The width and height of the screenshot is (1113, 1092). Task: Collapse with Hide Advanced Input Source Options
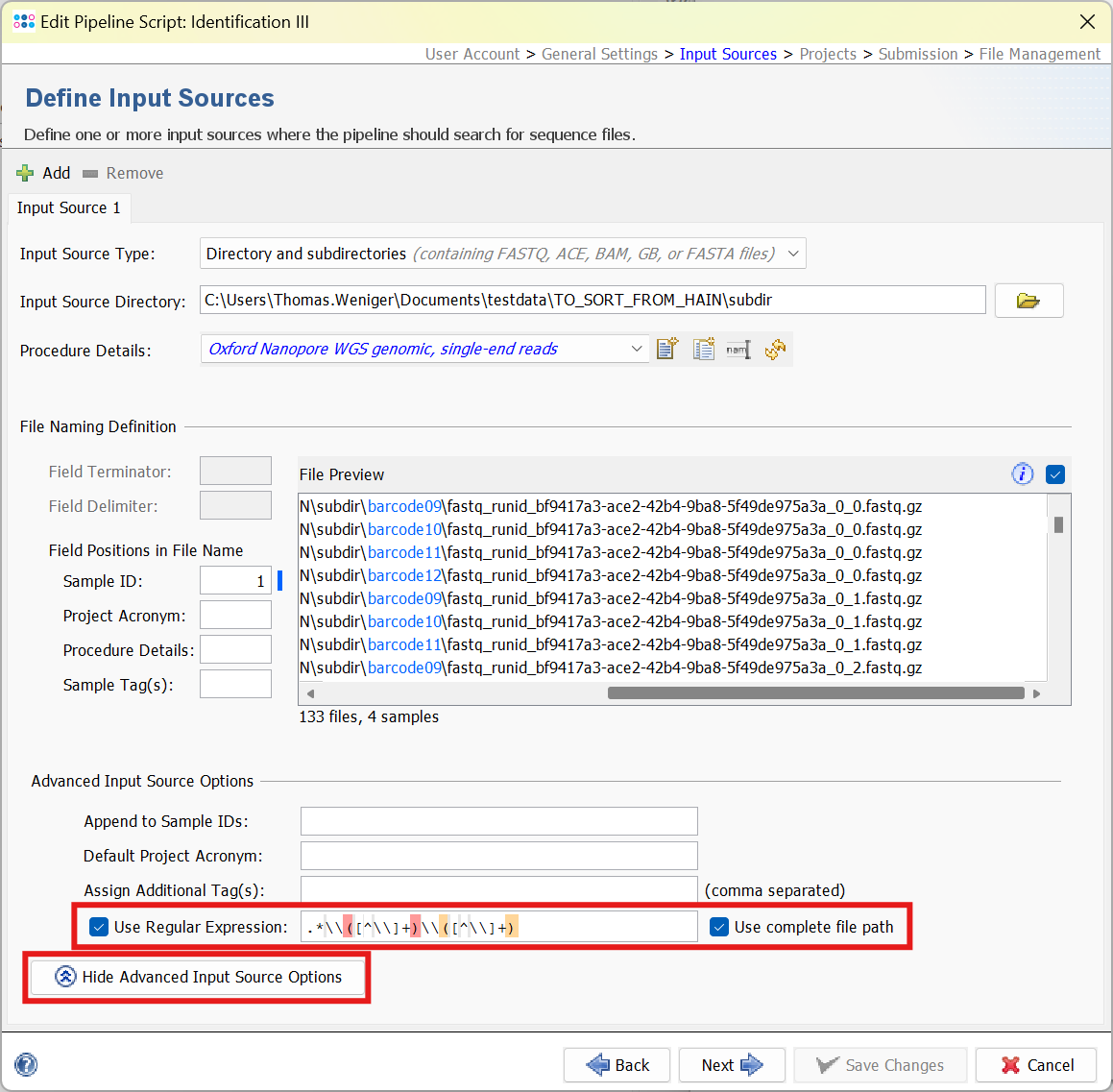(197, 977)
